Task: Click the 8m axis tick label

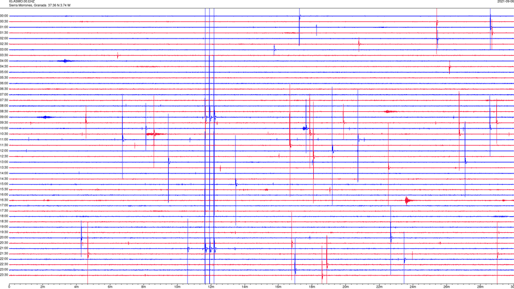Action: pos(143,287)
